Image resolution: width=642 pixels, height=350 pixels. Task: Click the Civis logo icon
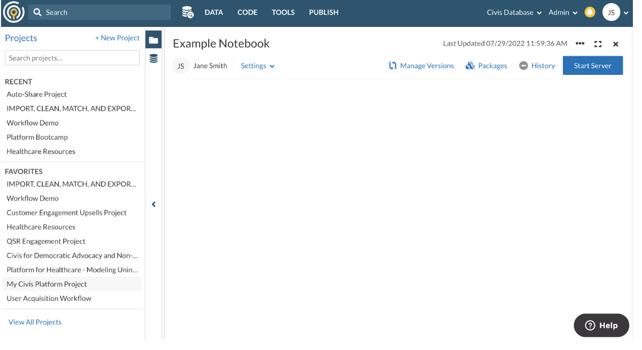(x=13, y=13)
